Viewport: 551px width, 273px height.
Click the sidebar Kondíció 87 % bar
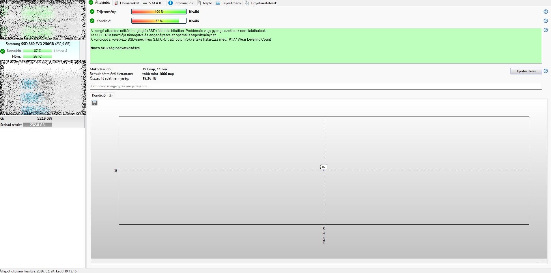click(38, 51)
